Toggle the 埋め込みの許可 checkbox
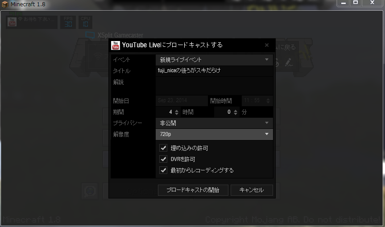 [163, 148]
